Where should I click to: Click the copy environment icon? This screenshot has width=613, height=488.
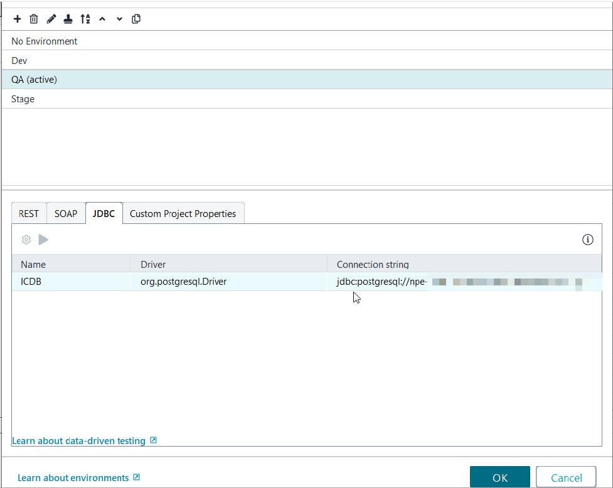click(x=136, y=19)
